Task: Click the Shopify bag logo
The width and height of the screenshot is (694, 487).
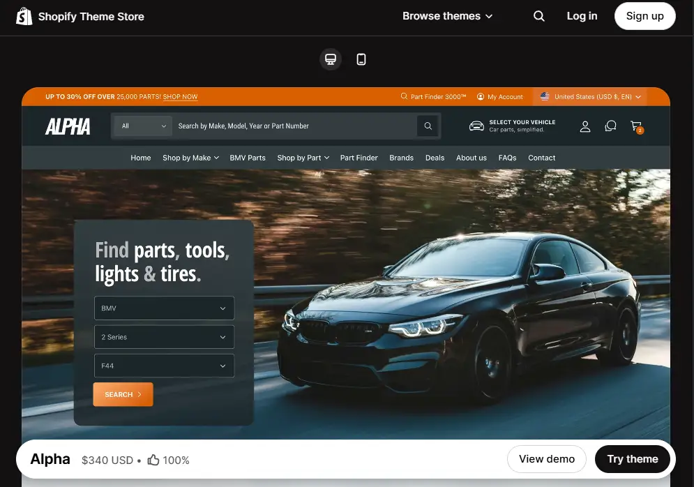Action: click(24, 15)
